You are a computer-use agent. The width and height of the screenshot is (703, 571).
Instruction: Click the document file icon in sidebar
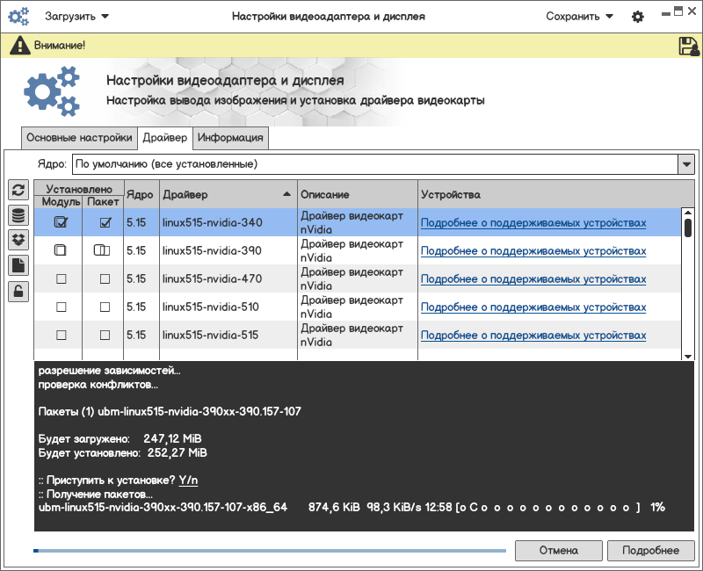18,265
